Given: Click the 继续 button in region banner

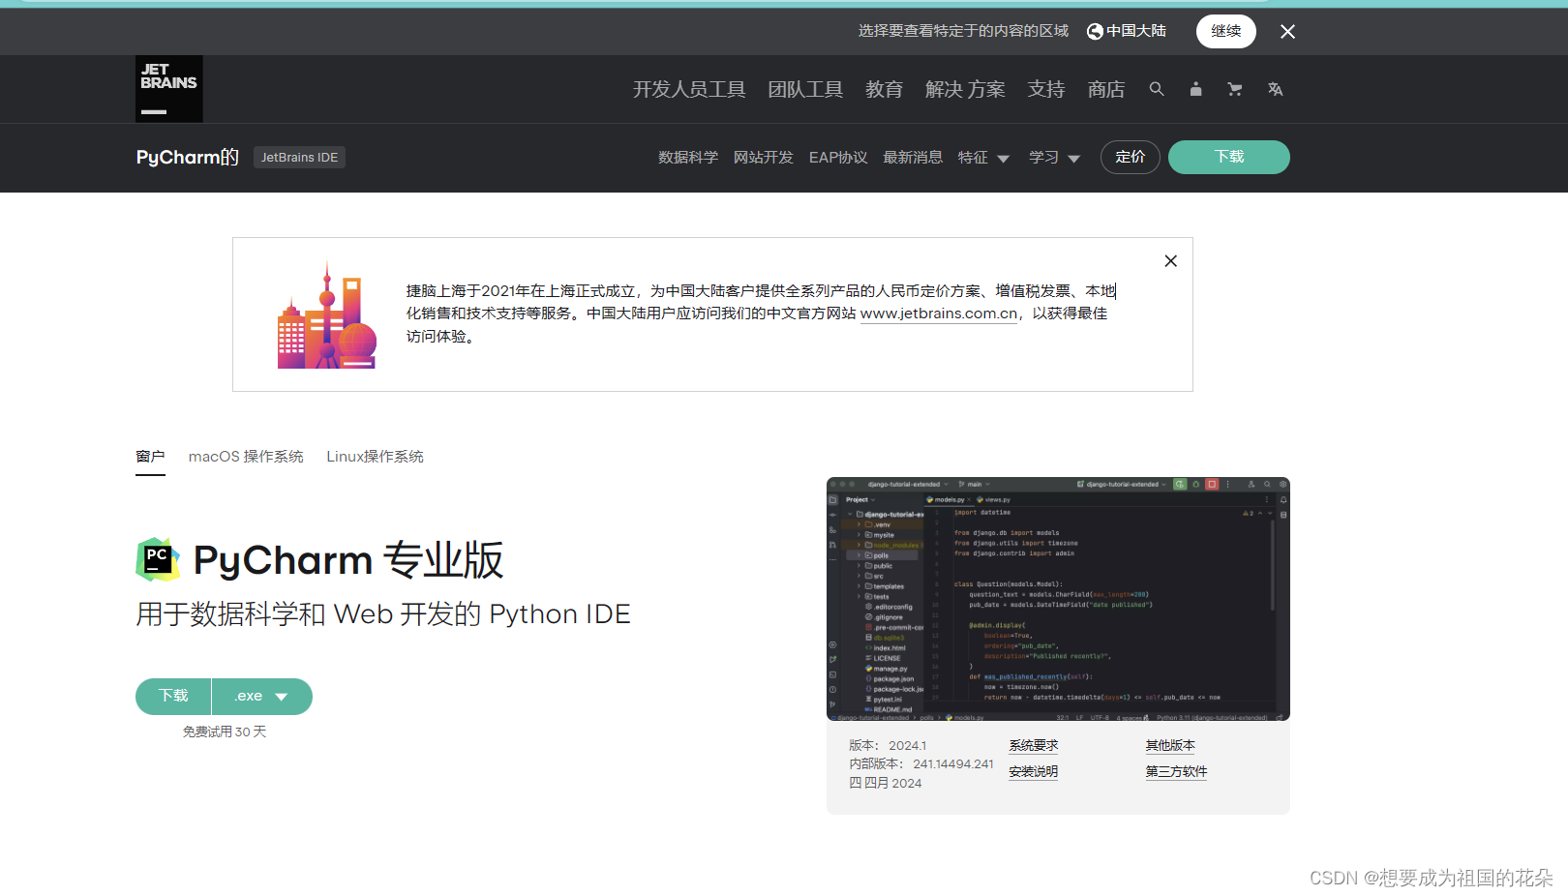Looking at the screenshot, I should click(x=1226, y=31).
